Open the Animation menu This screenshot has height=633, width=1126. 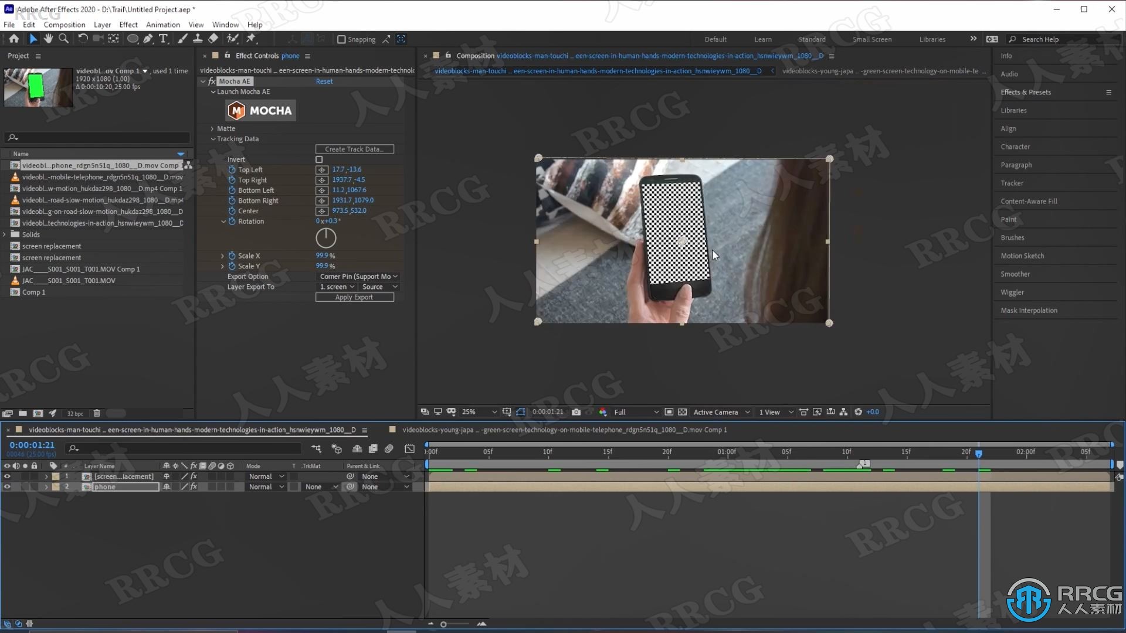coord(162,25)
